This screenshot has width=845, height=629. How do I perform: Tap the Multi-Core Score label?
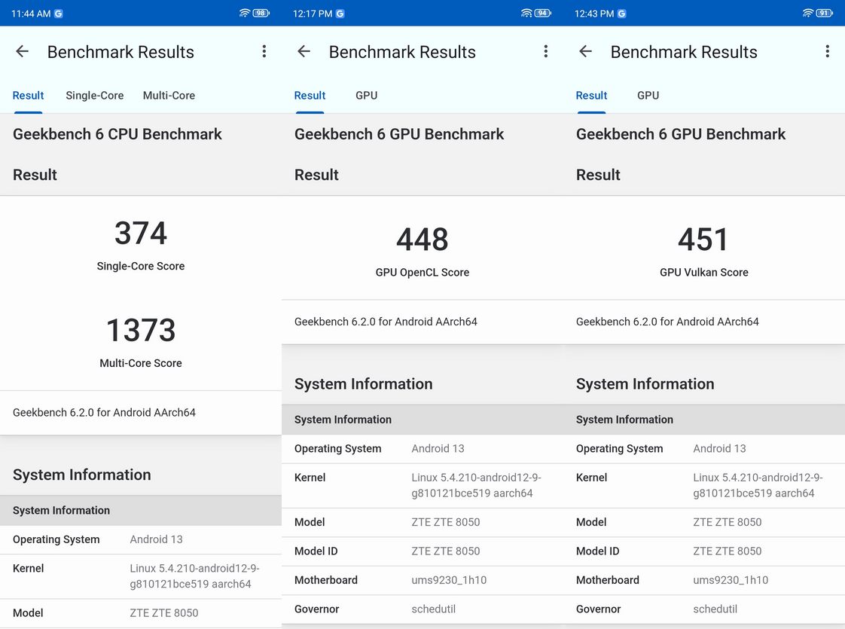click(141, 363)
